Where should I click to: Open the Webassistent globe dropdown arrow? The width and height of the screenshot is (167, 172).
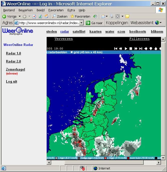[x=161, y=23]
